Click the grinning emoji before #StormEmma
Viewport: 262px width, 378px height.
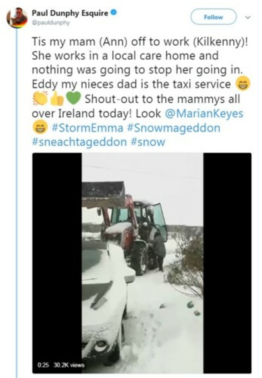[x=40, y=128]
